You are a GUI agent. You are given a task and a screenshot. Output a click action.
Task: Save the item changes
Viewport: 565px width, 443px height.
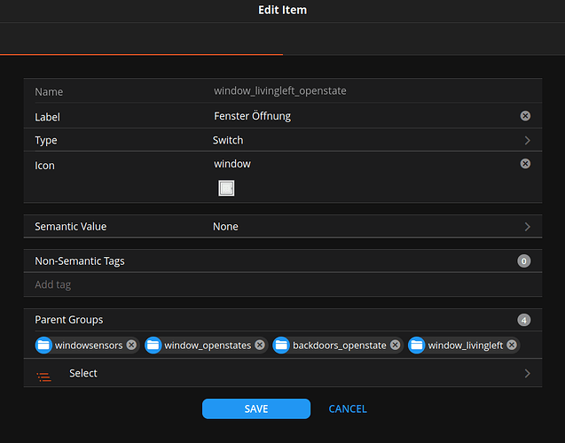tap(255, 408)
